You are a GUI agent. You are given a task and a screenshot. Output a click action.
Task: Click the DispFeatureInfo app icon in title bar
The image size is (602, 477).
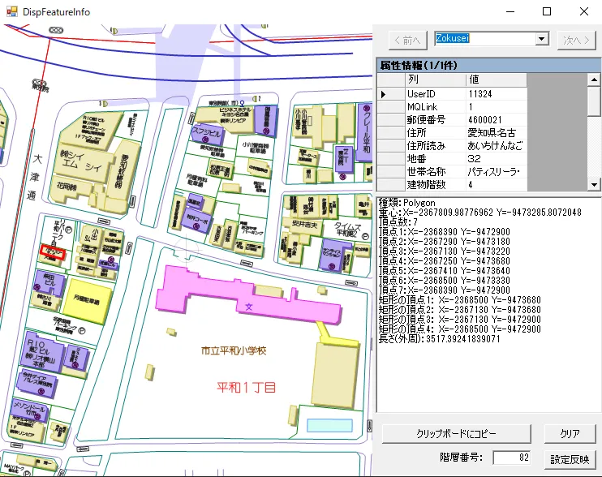point(11,12)
